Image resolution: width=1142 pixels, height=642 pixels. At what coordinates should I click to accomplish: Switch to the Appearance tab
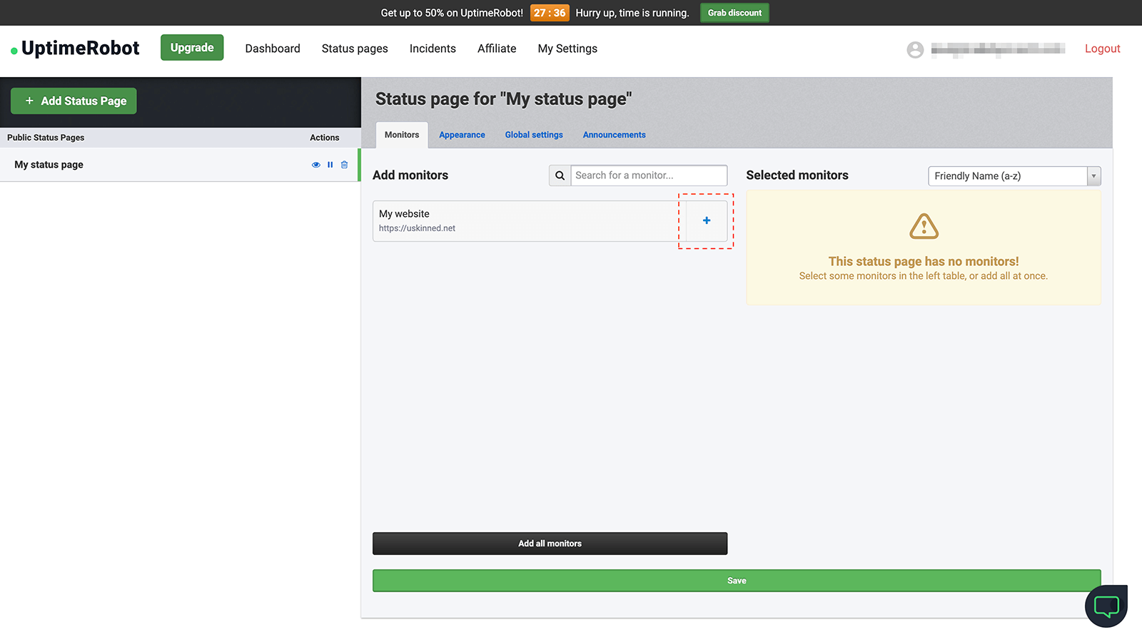pyautogui.click(x=462, y=134)
